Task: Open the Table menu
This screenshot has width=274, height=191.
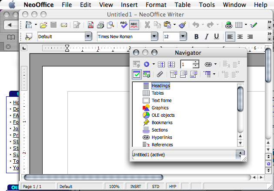Action: click(182, 5)
